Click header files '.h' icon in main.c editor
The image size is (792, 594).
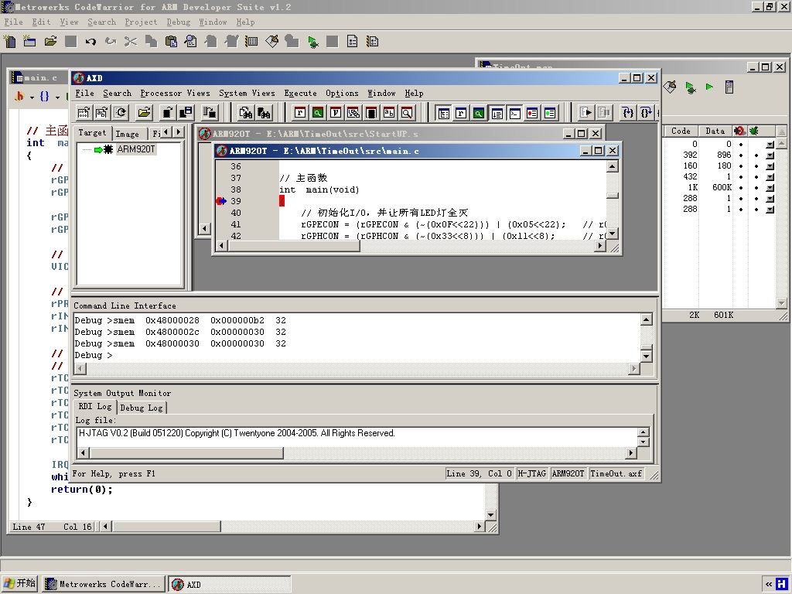[x=19, y=96]
